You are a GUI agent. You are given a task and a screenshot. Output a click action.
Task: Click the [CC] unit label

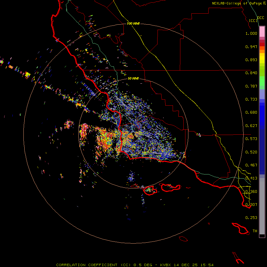click(253, 20)
